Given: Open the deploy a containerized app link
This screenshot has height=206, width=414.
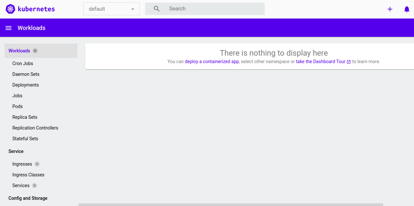Looking at the screenshot, I should pyautogui.click(x=212, y=62).
